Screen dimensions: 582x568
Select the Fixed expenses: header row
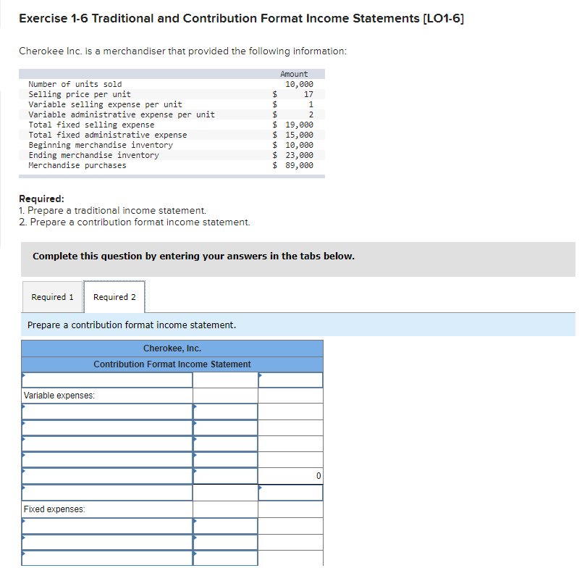106,509
